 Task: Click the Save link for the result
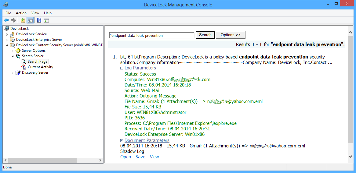click(x=140, y=157)
